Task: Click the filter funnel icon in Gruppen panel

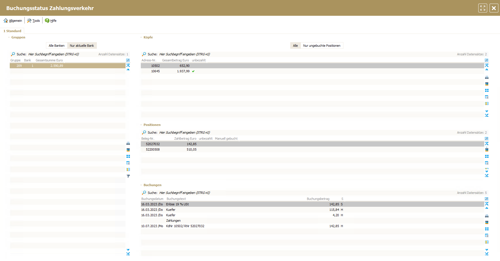Action: (128, 176)
